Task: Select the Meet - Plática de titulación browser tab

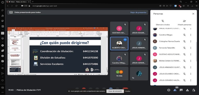Action: point(18,2)
